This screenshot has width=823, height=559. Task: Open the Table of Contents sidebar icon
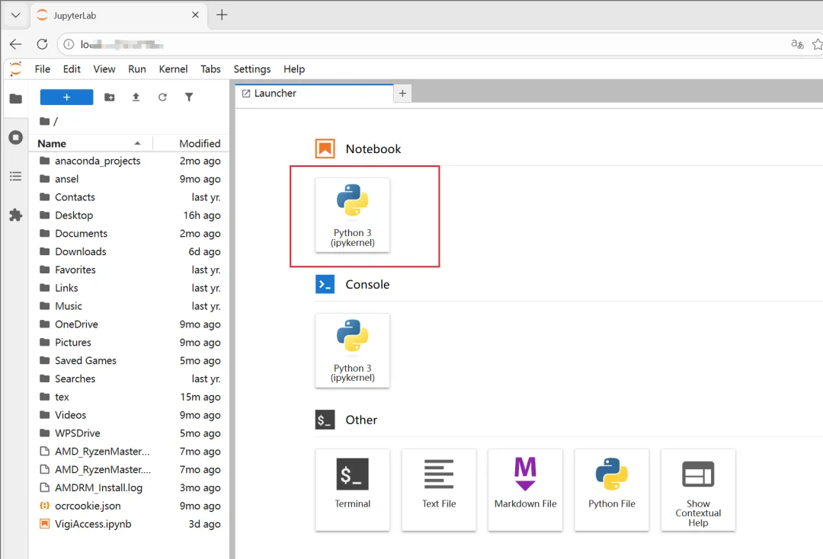tap(16, 176)
